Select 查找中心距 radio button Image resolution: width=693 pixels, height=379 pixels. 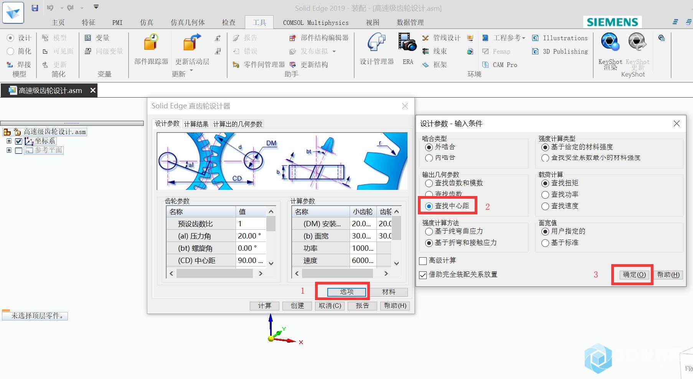pyautogui.click(x=429, y=206)
